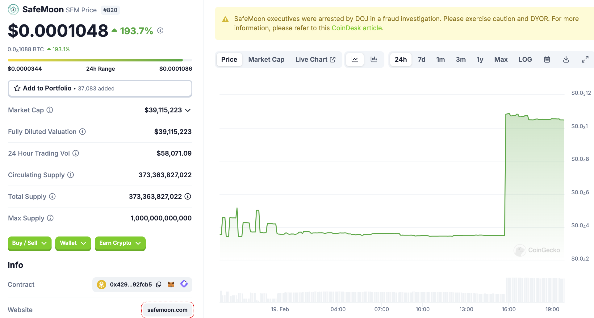Click info icon next to Total Supply label
Viewport: 594px width, 318px height.
coord(52,196)
